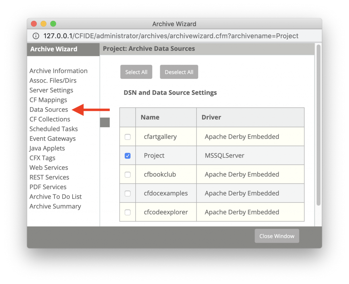
Task: Go to Assoc. Files/Dirs section
Action: (x=53, y=80)
